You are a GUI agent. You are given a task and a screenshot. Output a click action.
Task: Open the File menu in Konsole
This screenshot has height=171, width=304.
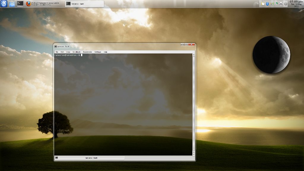pos(56,52)
